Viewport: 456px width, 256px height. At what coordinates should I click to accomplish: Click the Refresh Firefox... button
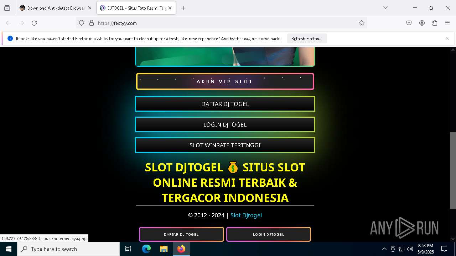click(x=307, y=39)
